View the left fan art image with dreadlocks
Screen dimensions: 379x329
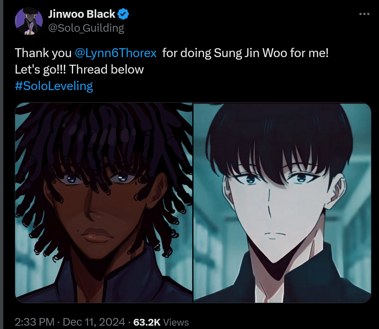click(104, 203)
